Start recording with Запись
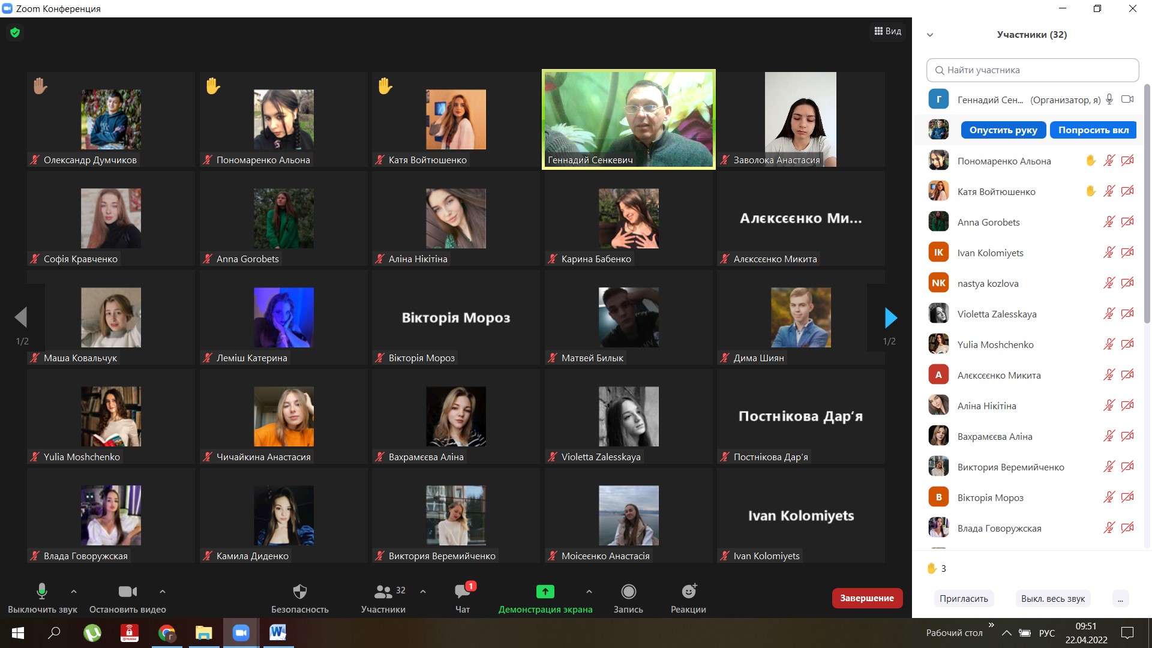The image size is (1152, 648). point(628,598)
